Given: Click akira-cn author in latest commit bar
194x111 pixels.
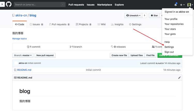Looking at the screenshot, I should [x=23, y=63].
